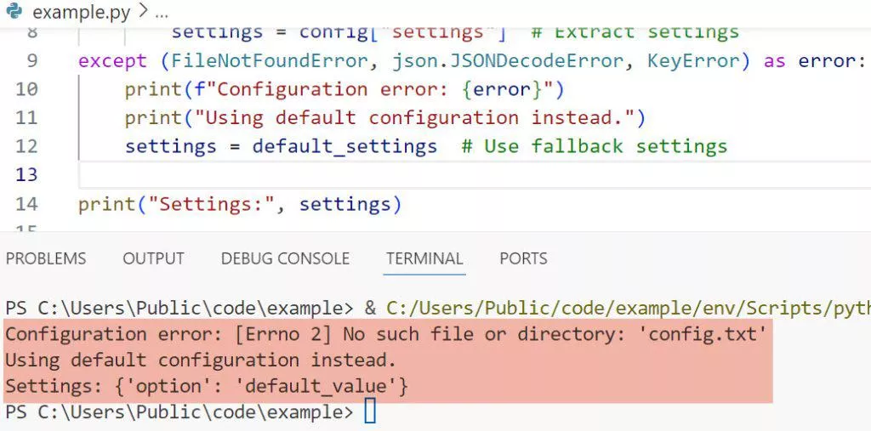Click default_settings variable on line 12

coord(344,146)
